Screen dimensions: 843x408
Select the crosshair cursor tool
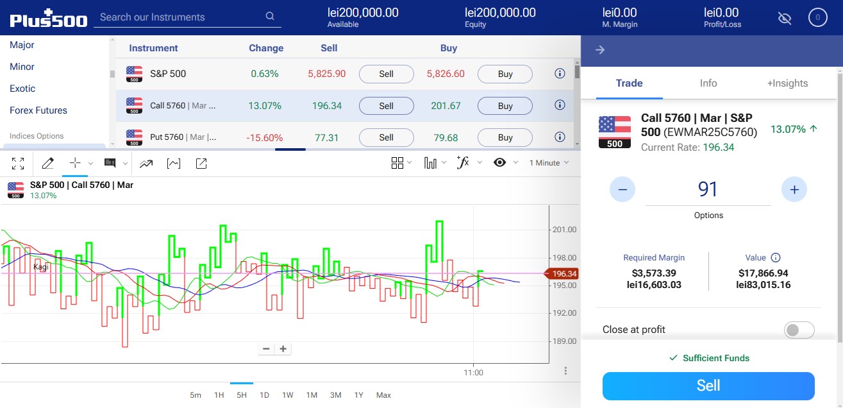(75, 164)
